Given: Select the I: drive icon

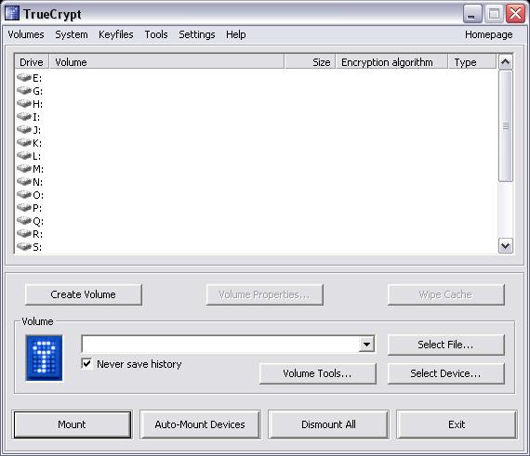Looking at the screenshot, I should (24, 116).
